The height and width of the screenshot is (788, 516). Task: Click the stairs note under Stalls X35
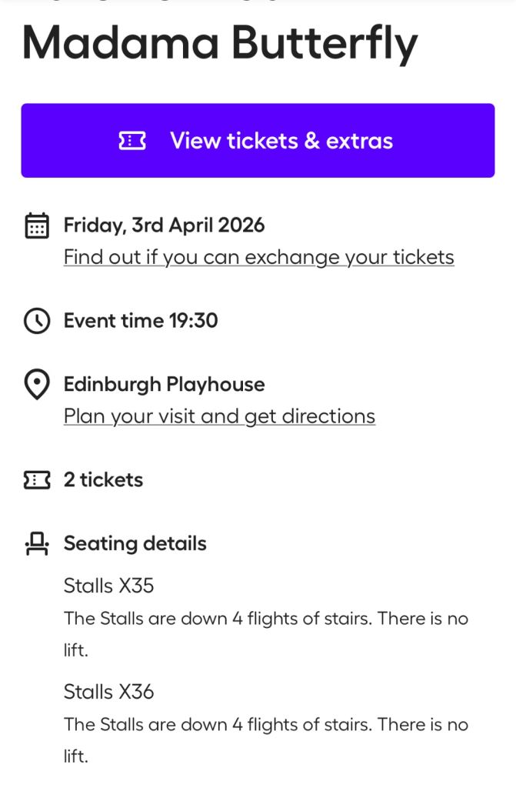pyautogui.click(x=265, y=619)
